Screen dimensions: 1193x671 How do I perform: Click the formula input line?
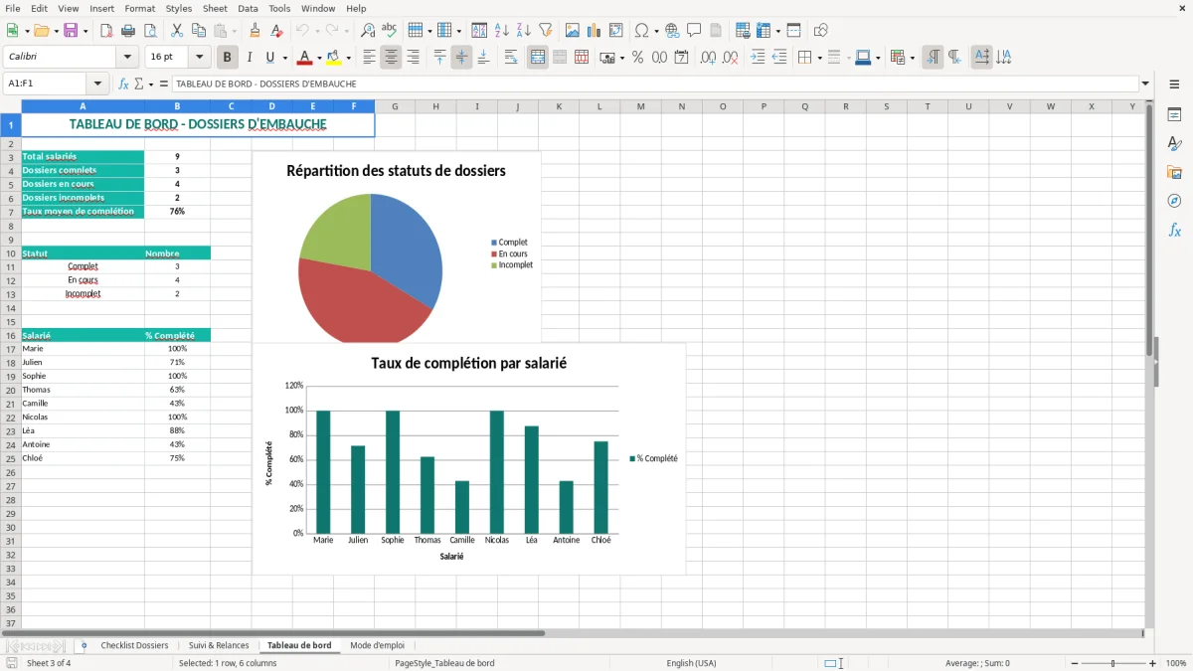[655, 84]
